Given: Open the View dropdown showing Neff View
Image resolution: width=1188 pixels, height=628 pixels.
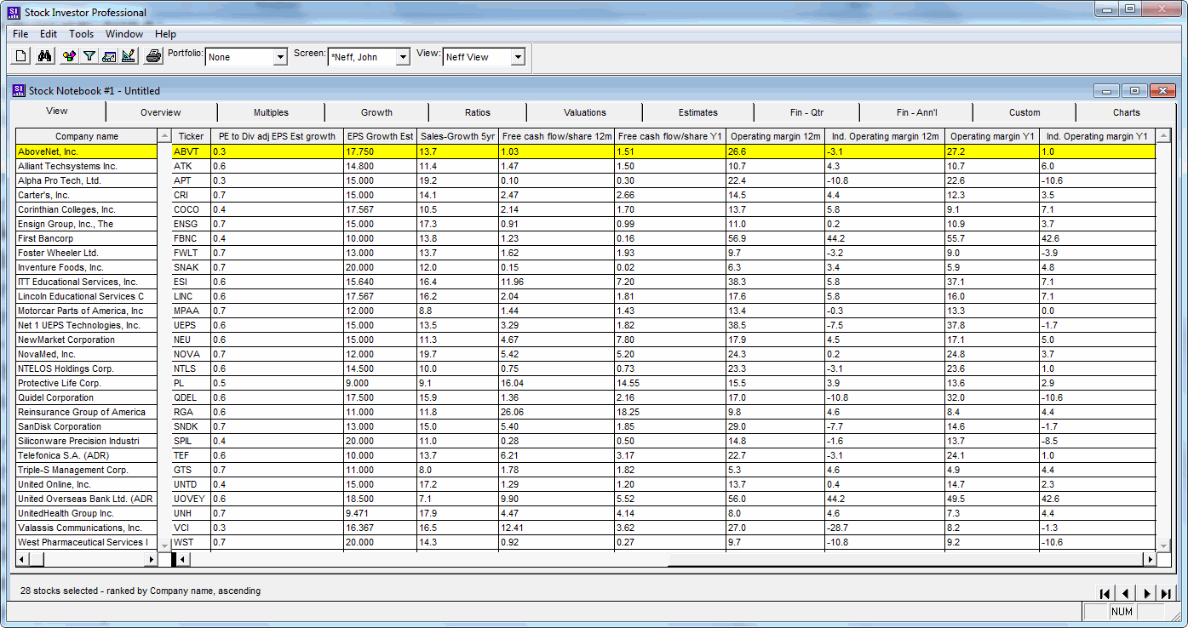Looking at the screenshot, I should [x=517, y=58].
